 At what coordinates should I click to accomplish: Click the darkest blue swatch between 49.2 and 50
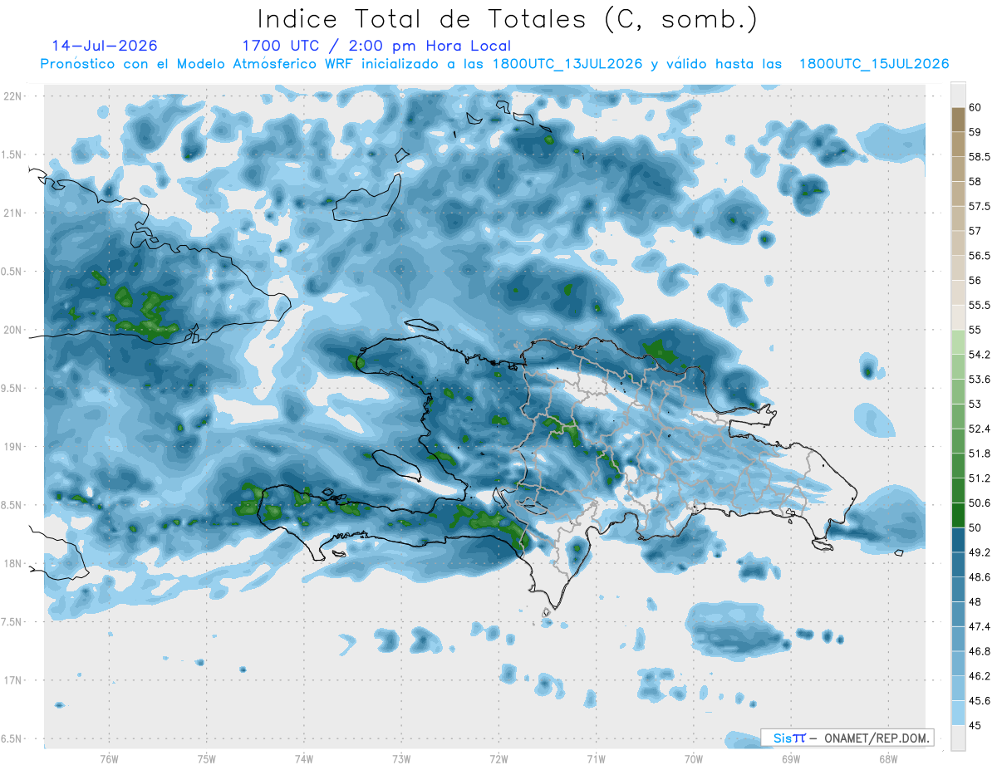click(x=958, y=540)
